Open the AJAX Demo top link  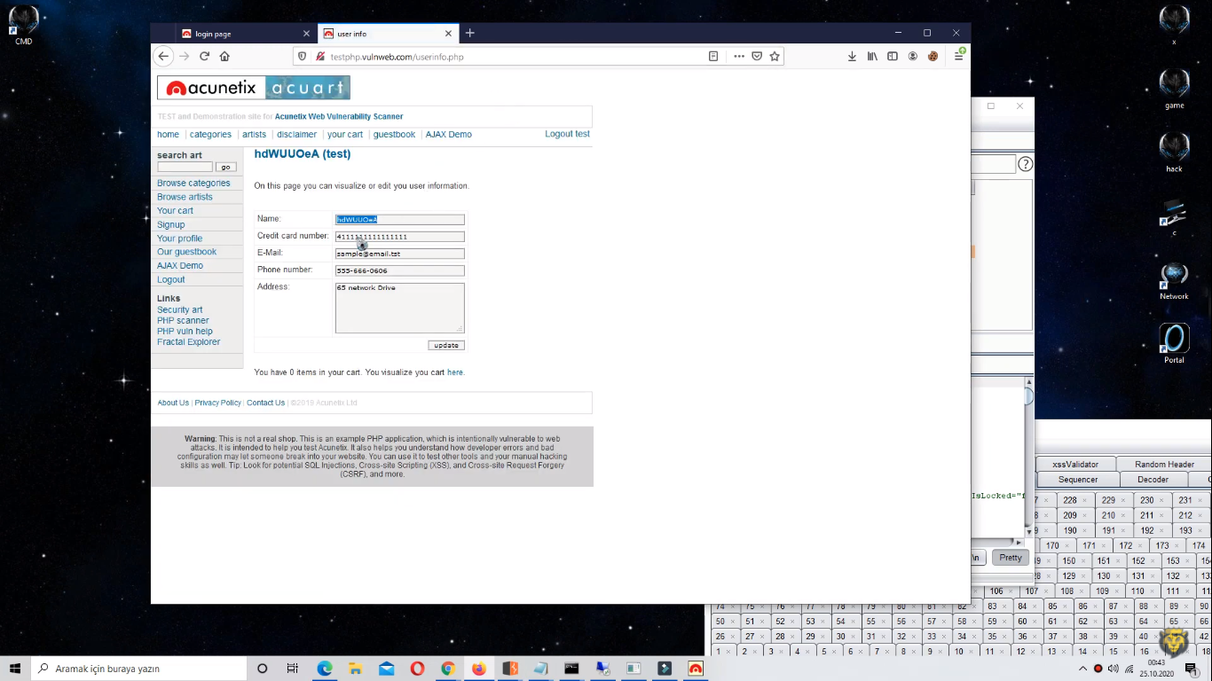tap(448, 134)
